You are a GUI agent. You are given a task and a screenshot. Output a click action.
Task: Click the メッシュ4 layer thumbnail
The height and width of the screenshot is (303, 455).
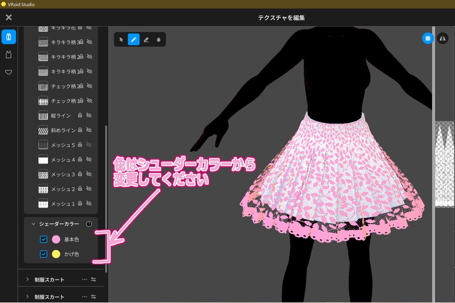coord(43,159)
